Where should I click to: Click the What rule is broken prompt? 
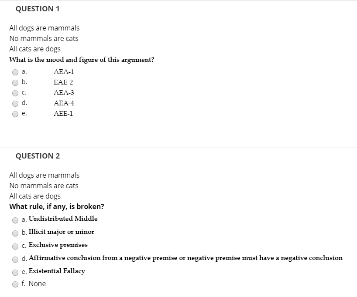tap(57, 206)
